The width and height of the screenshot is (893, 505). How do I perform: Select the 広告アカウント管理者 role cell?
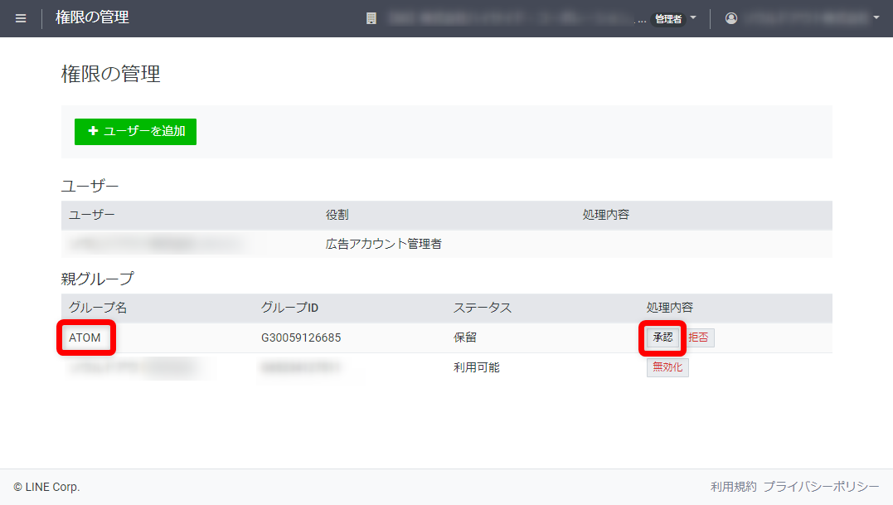[383, 244]
